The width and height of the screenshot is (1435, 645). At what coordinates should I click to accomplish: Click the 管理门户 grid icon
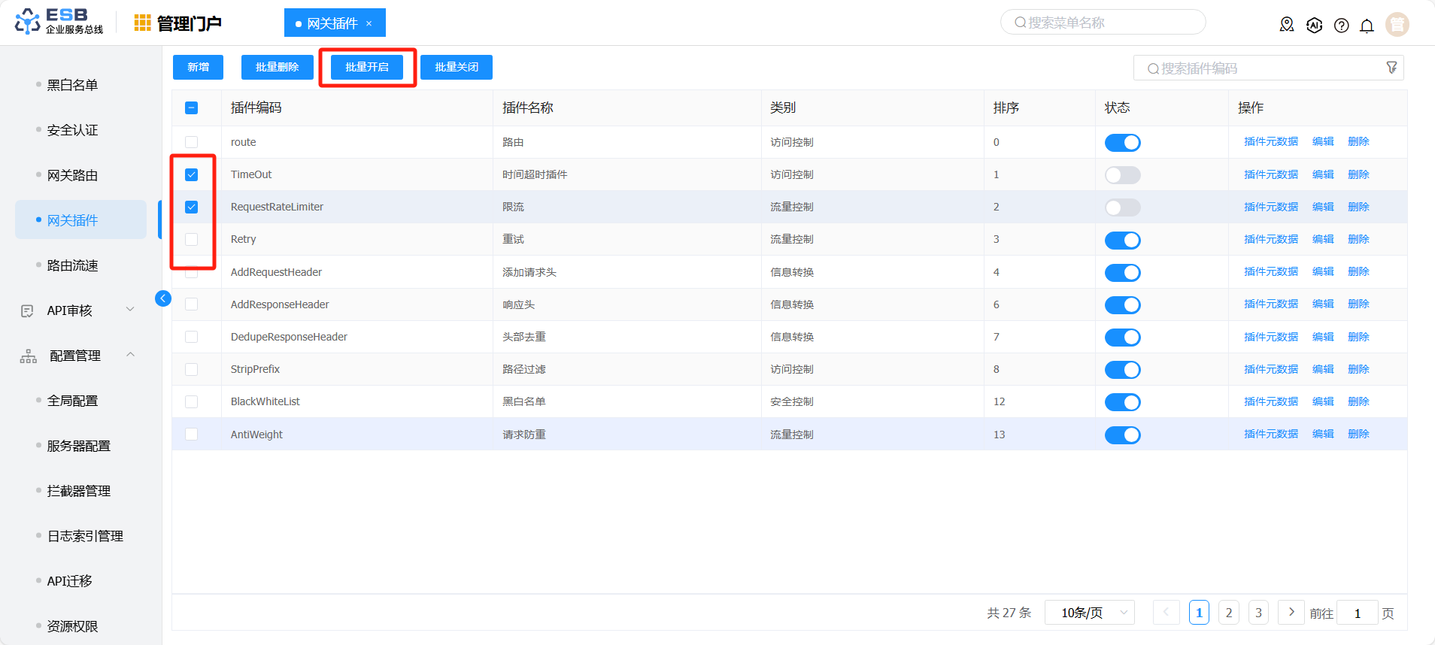142,23
